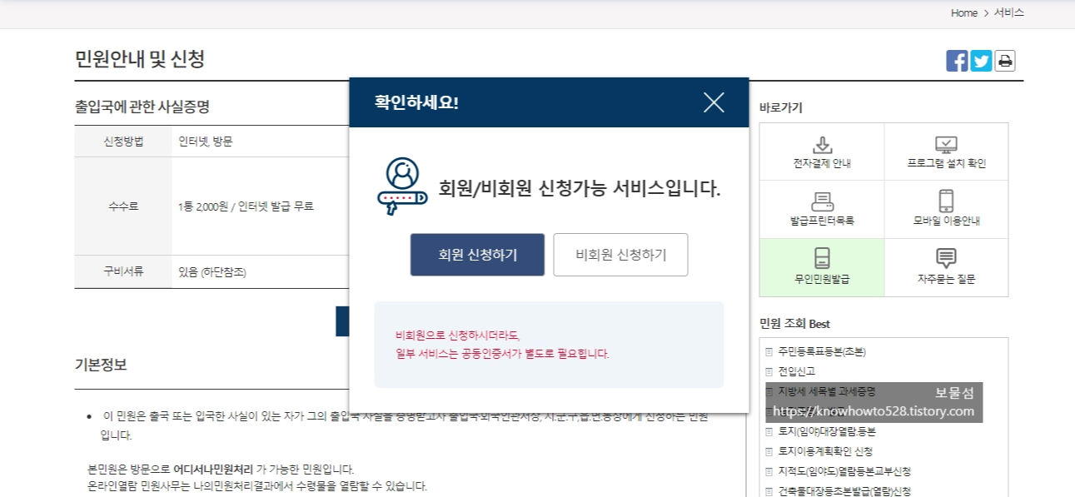The image size is (1075, 497).
Task: Click the print page icon
Action: pos(1005,60)
